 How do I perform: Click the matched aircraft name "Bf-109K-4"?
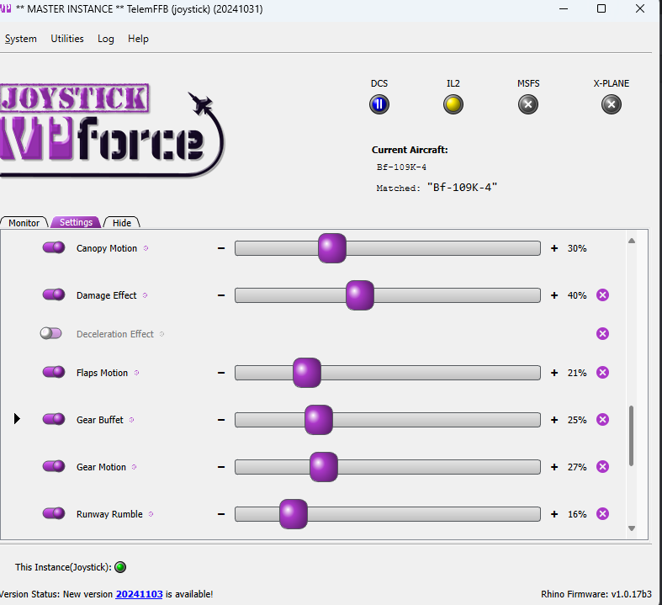coord(463,188)
